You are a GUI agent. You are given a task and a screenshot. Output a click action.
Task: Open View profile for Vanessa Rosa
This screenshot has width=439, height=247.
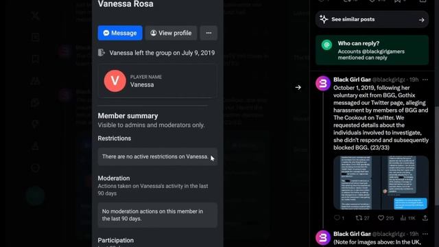171,33
